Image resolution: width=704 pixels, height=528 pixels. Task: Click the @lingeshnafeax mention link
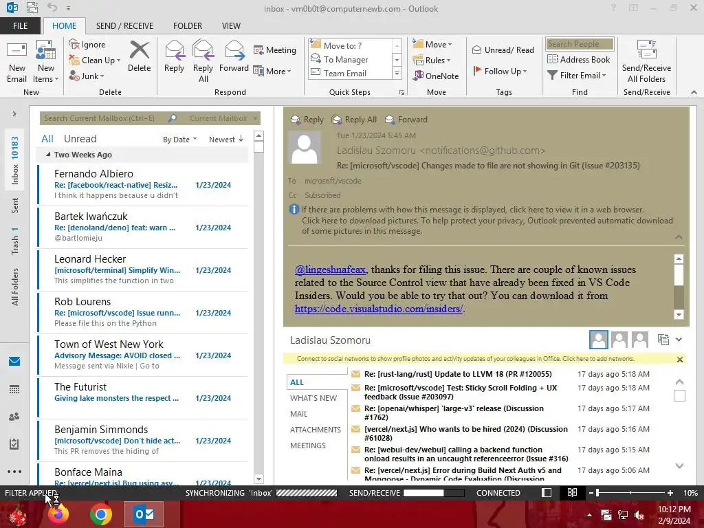330,269
